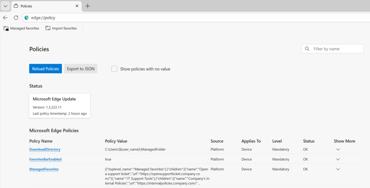Open the DownloadDirectory policy link
Image resolution: width=370 pixels, height=188 pixels.
[x=45, y=149]
